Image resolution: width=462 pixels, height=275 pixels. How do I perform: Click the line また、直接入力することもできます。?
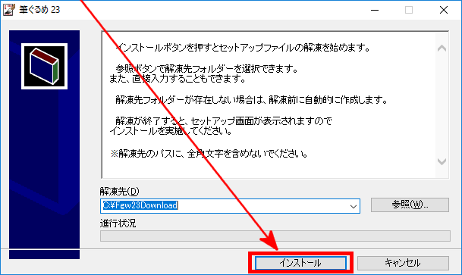click(x=178, y=79)
